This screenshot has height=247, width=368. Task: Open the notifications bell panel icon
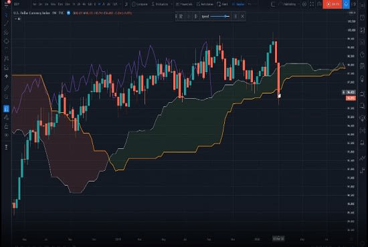pyautogui.click(x=362, y=143)
